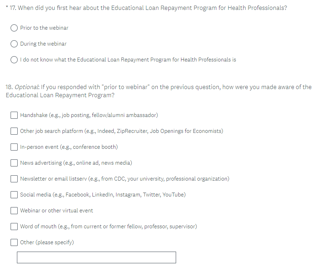This screenshot has height=270, width=325.
Task: Tick 'Newsletter or email listserv' checkbox
Action: [x=14, y=179]
